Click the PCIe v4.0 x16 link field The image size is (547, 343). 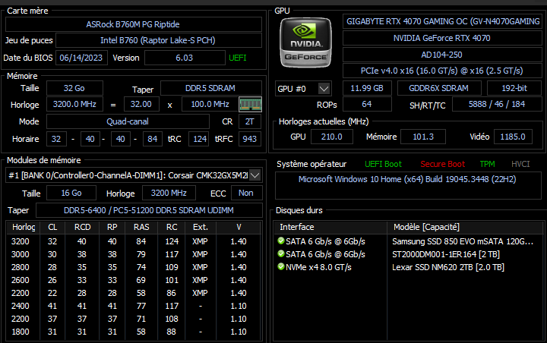(x=442, y=71)
